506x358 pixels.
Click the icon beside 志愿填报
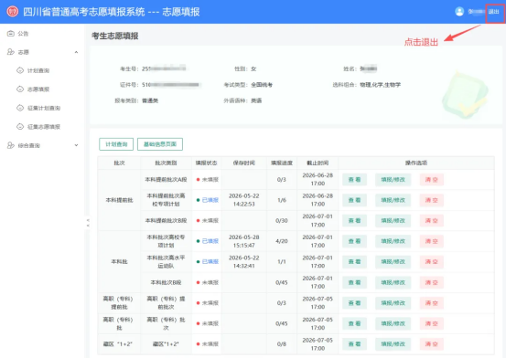[20, 89]
